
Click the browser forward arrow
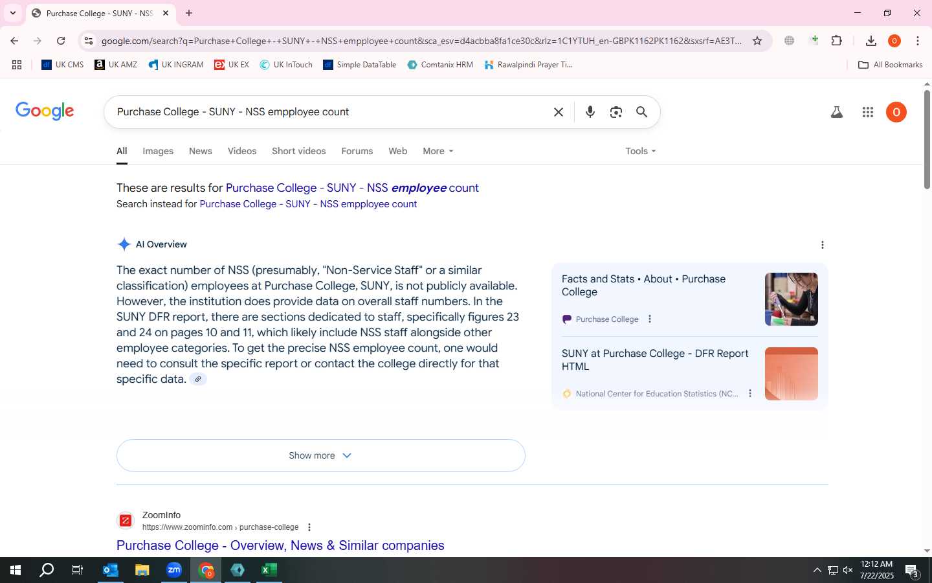coord(38,41)
